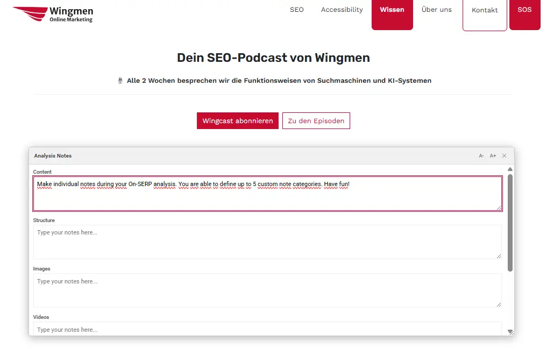Click the notes panel scrollbar thumb
Viewport: 554px width, 349px height.
pyautogui.click(x=510, y=223)
